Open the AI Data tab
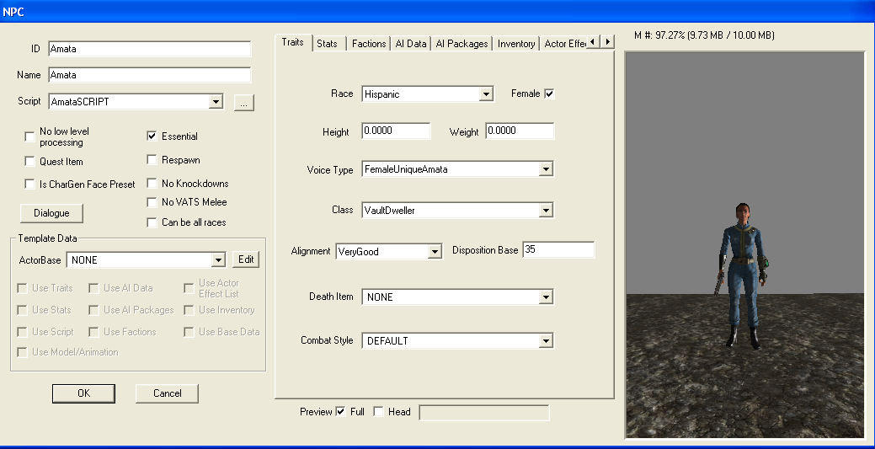 coord(411,44)
